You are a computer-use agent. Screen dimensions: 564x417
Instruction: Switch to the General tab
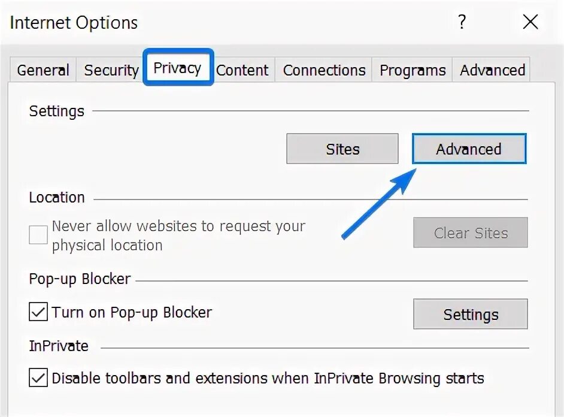(x=43, y=70)
